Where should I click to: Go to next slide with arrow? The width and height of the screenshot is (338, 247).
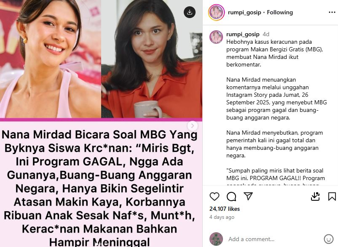(193, 126)
